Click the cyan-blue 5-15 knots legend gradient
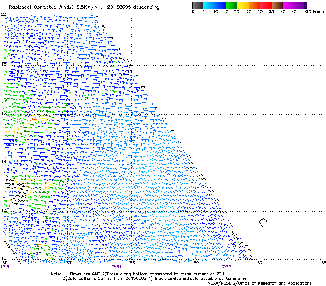The height and width of the screenshot is (286, 326). [x=215, y=5]
